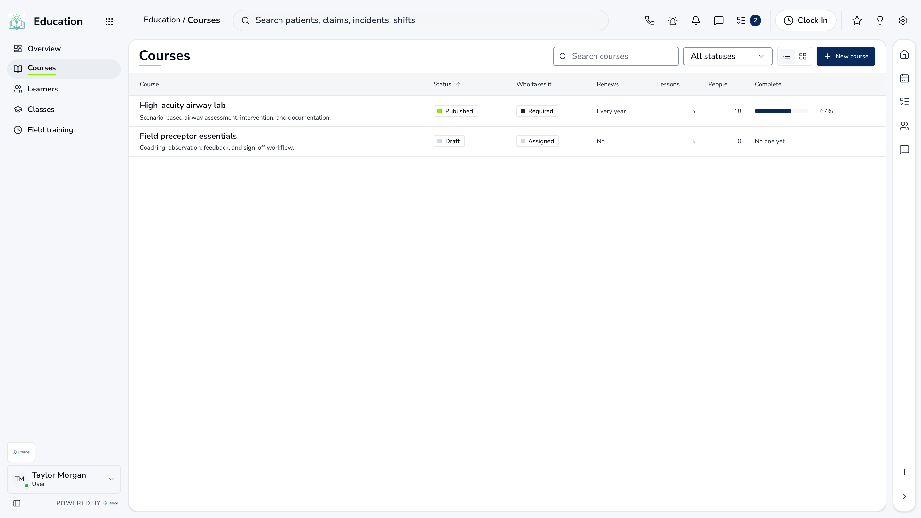This screenshot has height=518, width=921.
Task: Sort by the Status column header
Action: [447, 84]
